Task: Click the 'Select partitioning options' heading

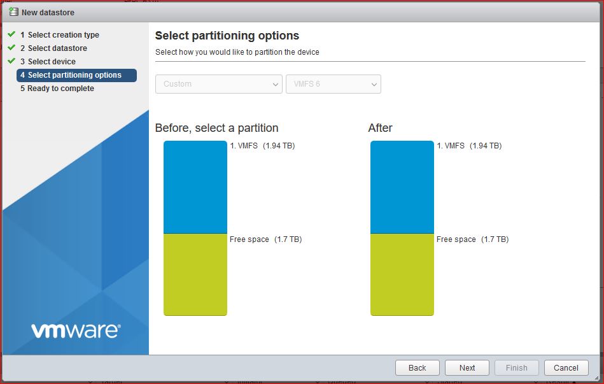Action: [x=227, y=36]
